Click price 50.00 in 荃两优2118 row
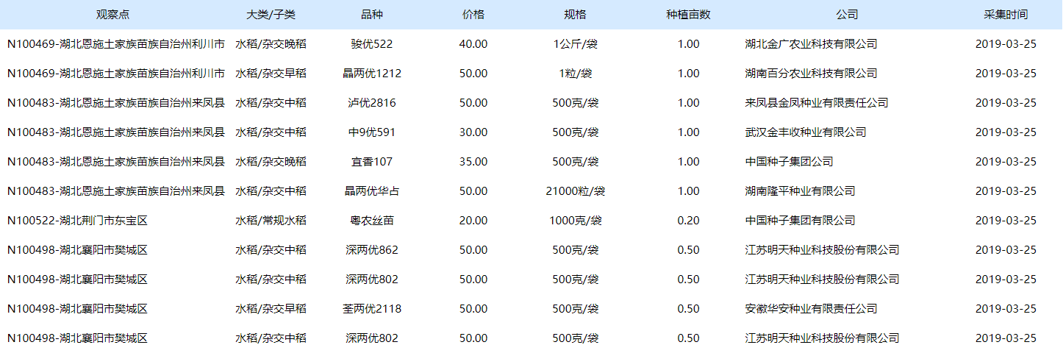Viewport: 1063px width, 356px height. (473, 309)
